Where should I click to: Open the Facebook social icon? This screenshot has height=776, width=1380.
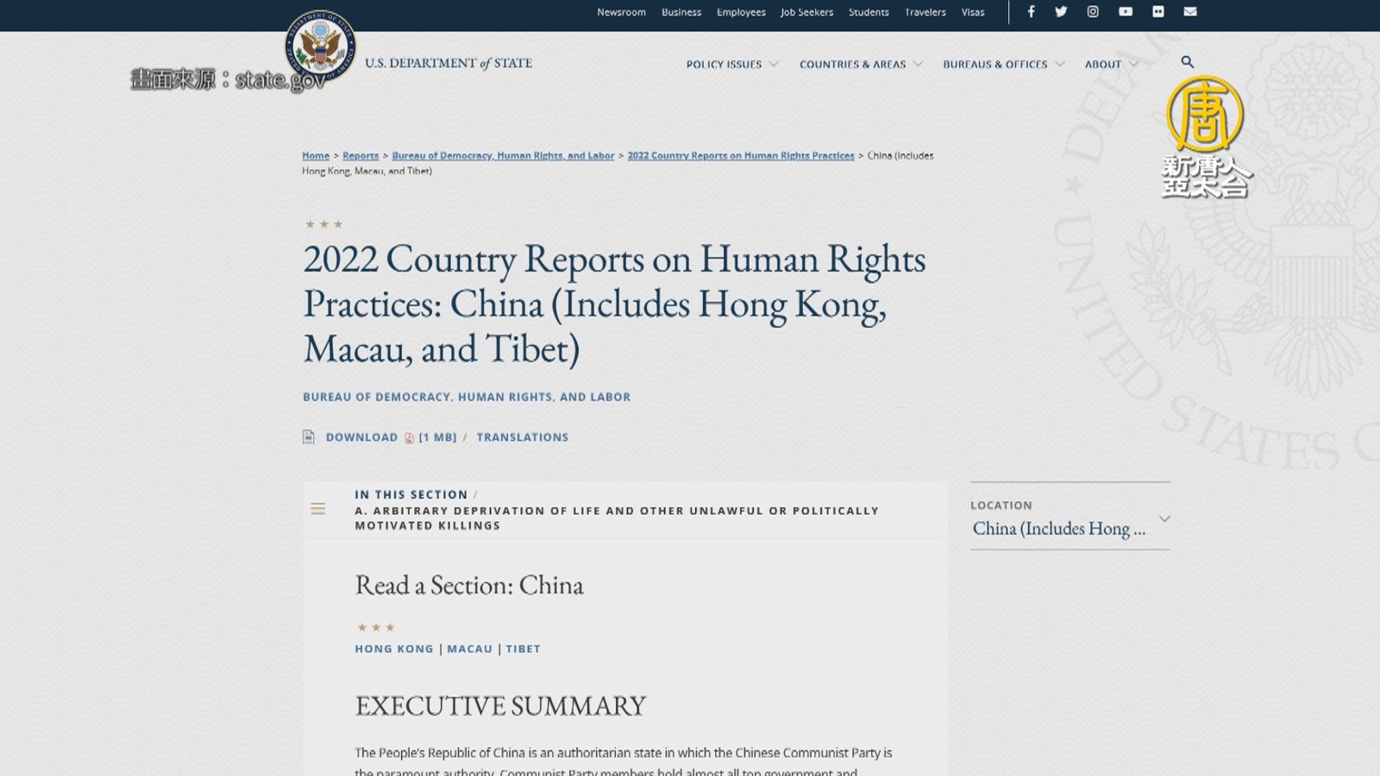click(1031, 12)
